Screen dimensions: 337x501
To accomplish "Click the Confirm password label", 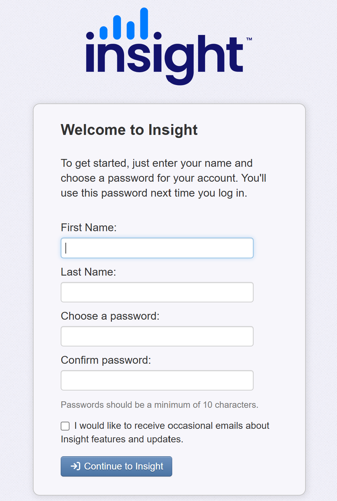I will 106,360.
